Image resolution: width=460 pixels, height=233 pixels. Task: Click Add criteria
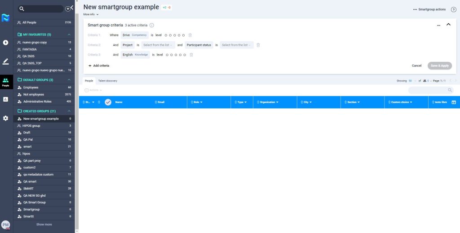point(99,65)
